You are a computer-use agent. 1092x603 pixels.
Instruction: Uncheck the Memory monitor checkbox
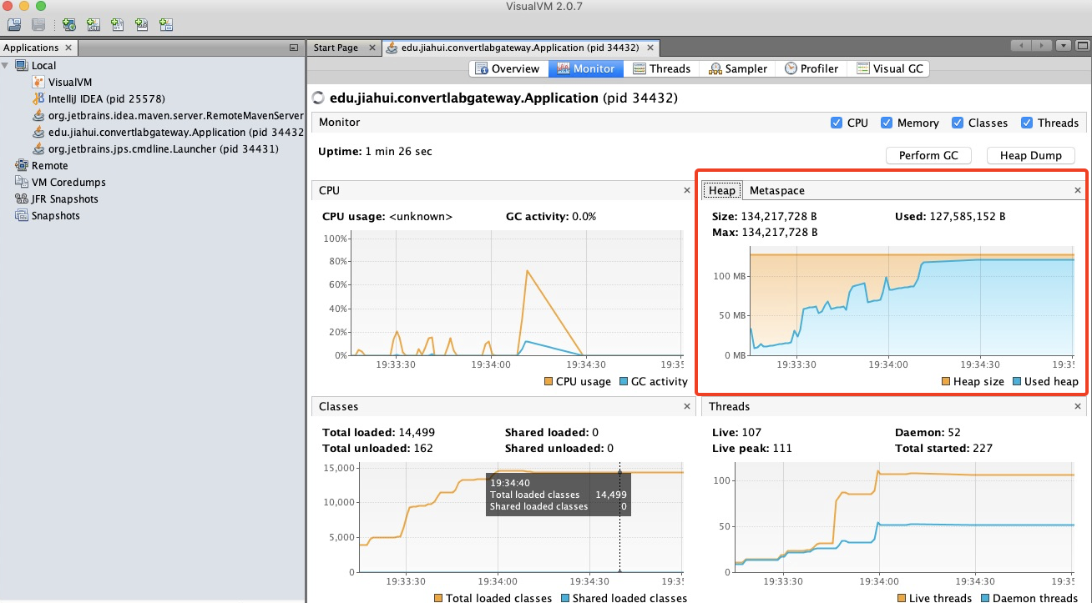point(887,123)
